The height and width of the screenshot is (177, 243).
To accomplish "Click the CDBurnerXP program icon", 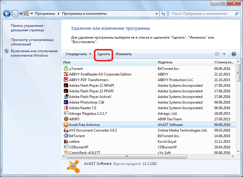I will click(x=66, y=147).
